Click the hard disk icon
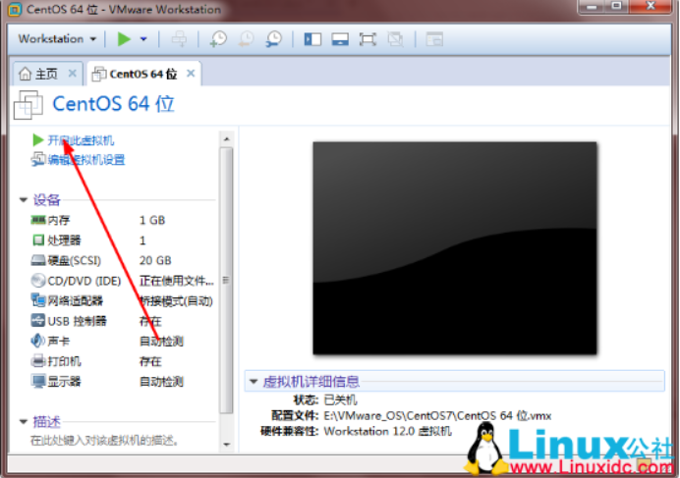Image resolution: width=680 pixels, height=478 pixels. [x=38, y=260]
